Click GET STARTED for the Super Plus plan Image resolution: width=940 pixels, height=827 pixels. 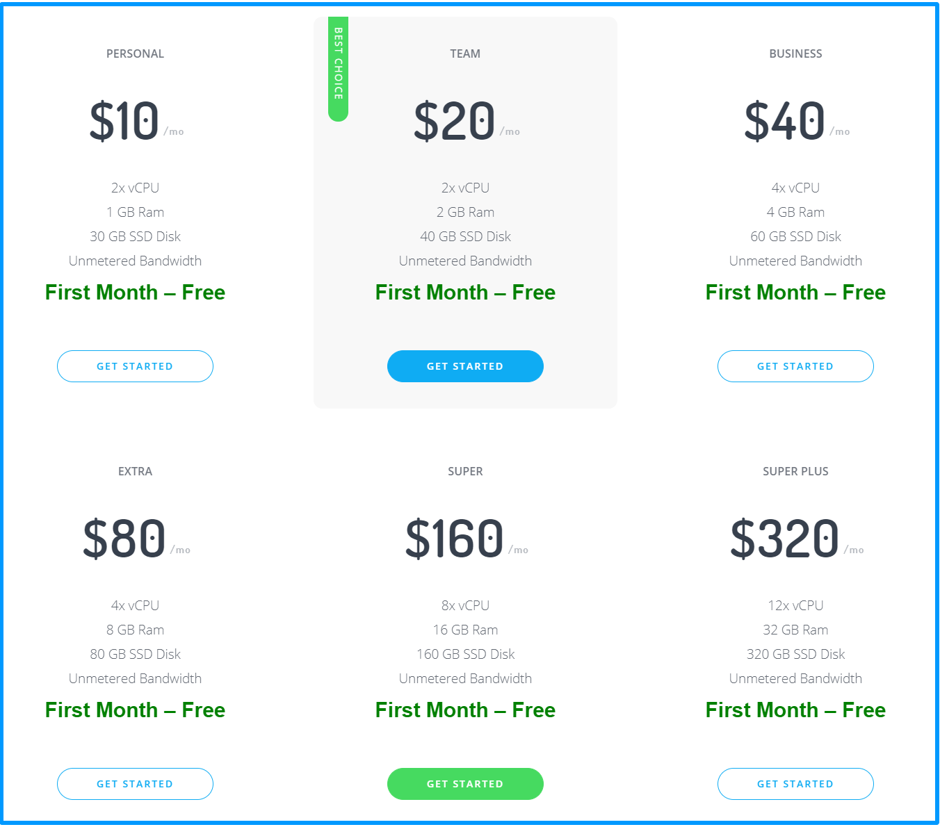tap(795, 784)
